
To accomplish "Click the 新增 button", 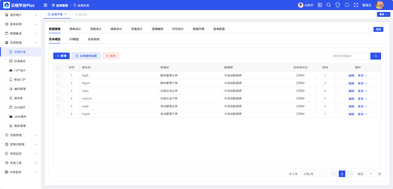I will (62, 56).
